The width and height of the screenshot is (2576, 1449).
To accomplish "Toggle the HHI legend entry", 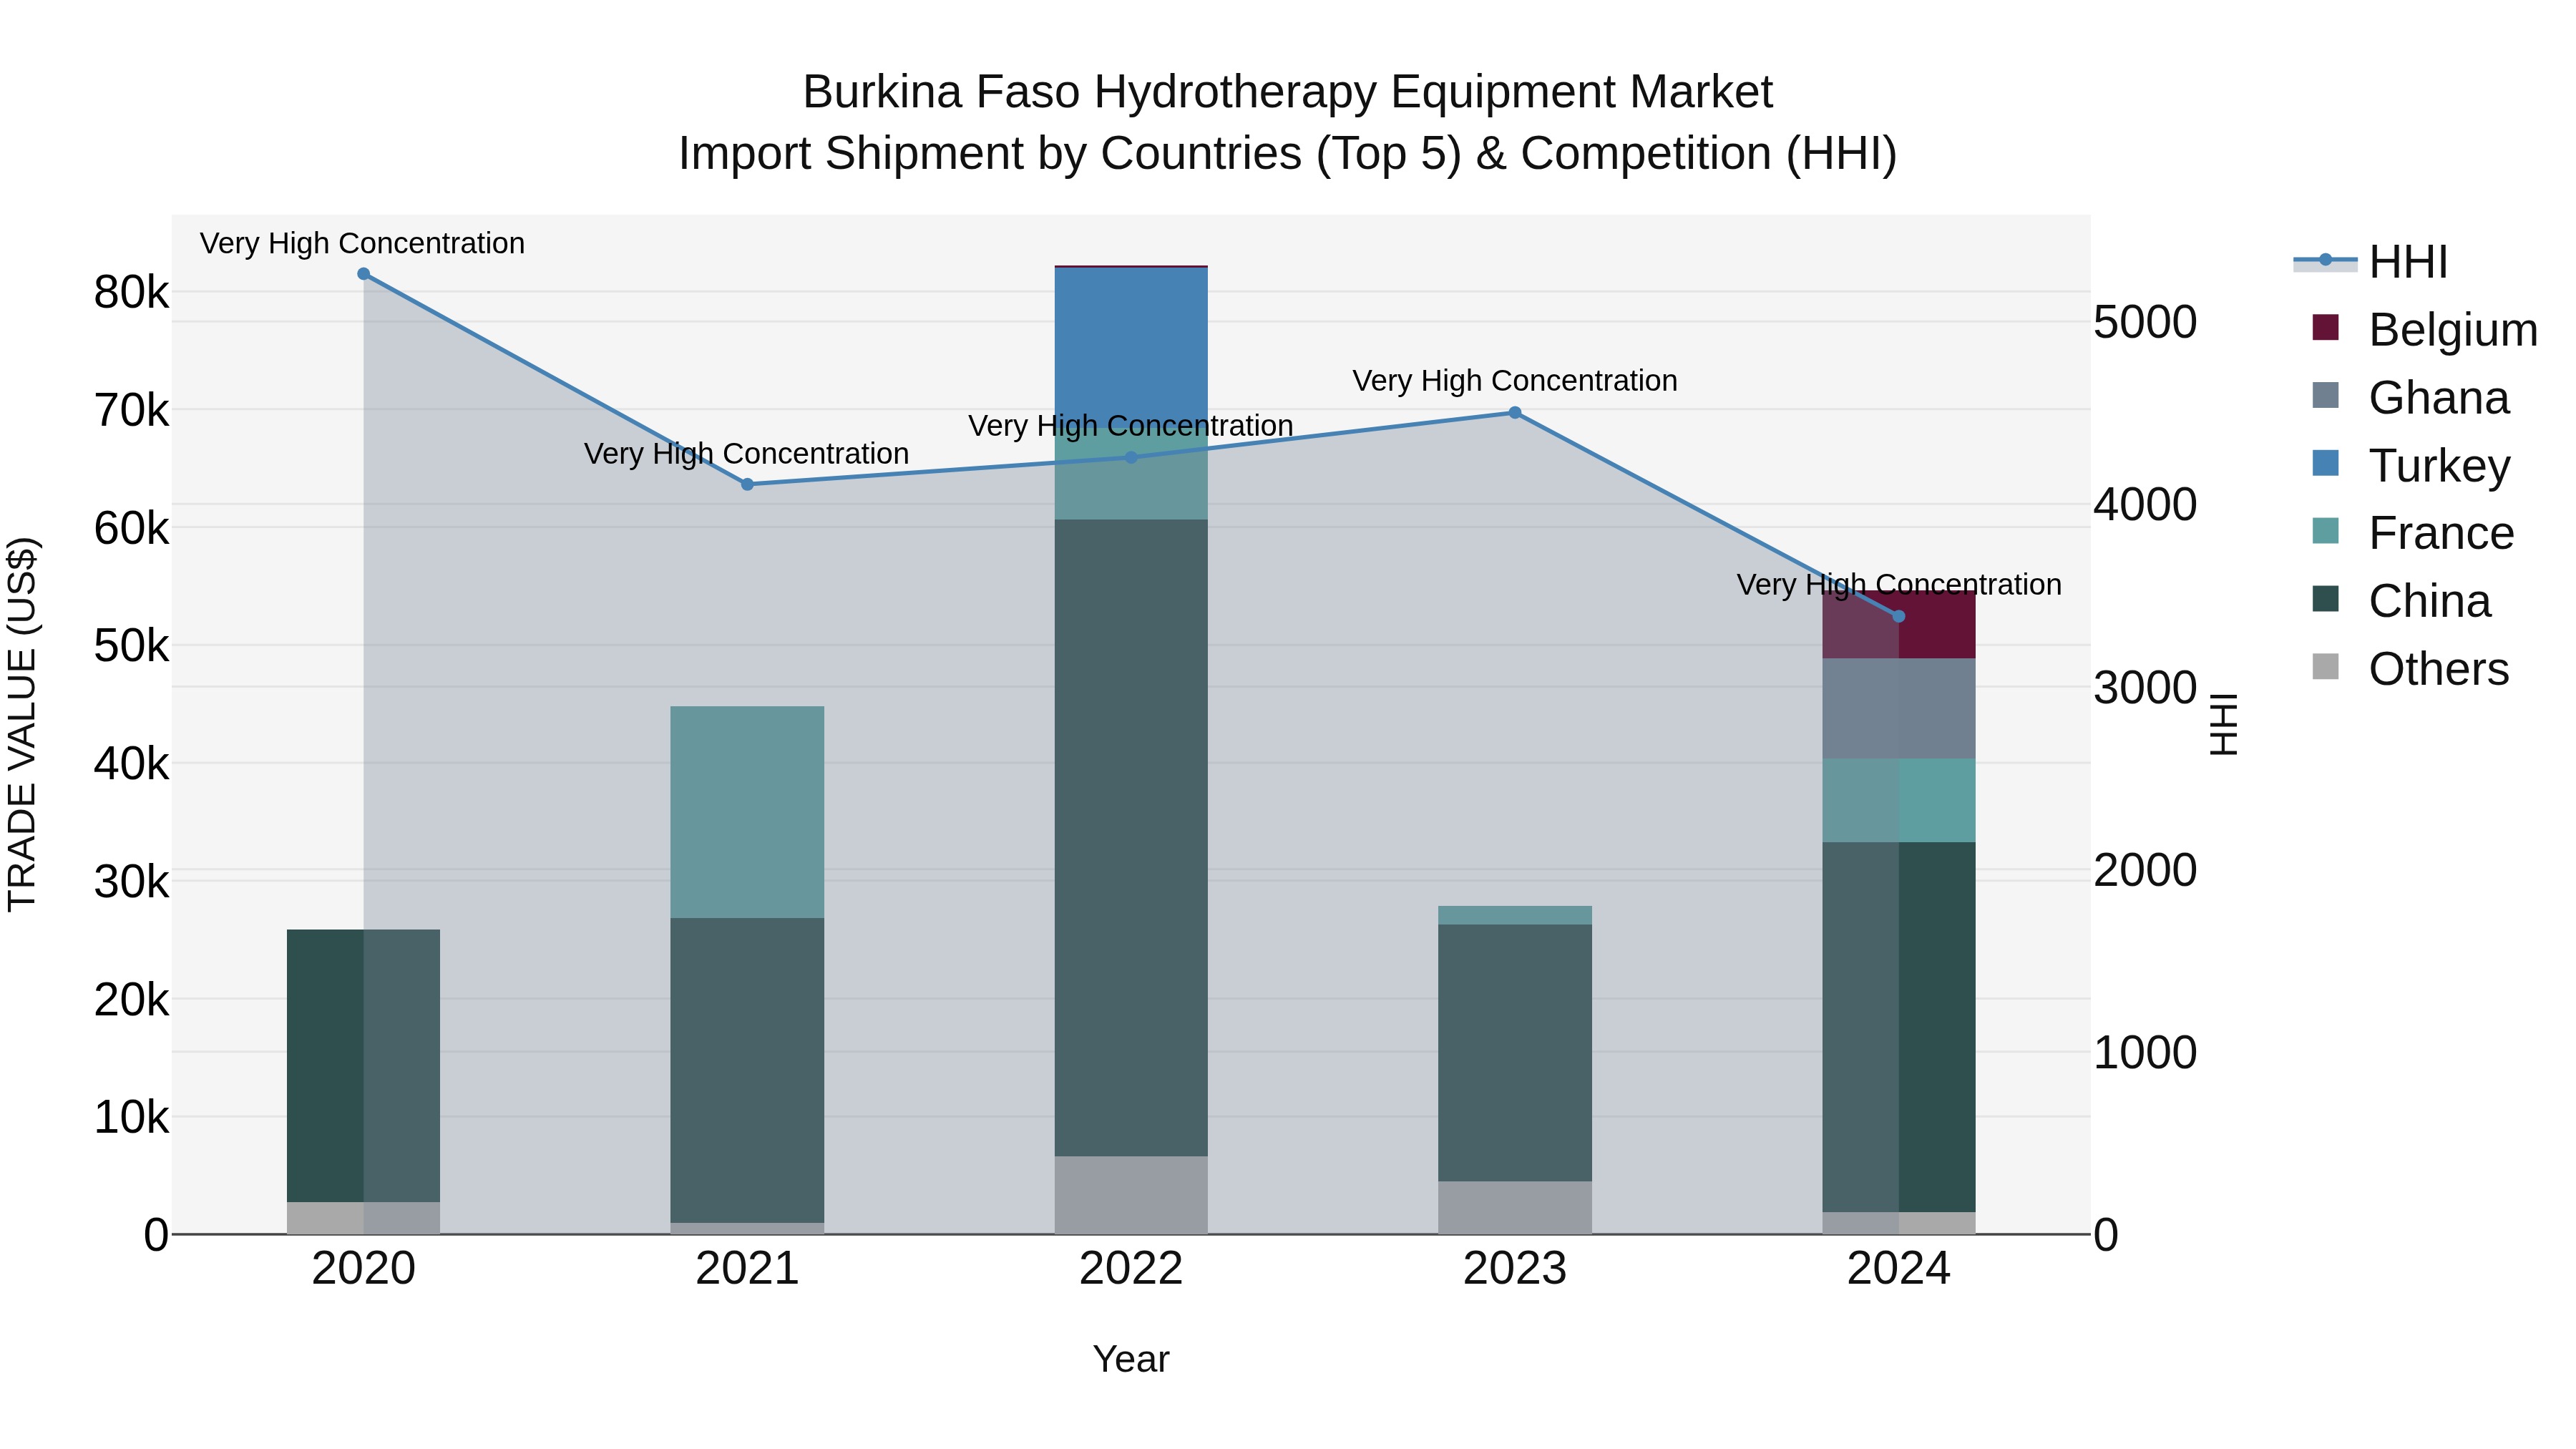I will (2371, 261).
